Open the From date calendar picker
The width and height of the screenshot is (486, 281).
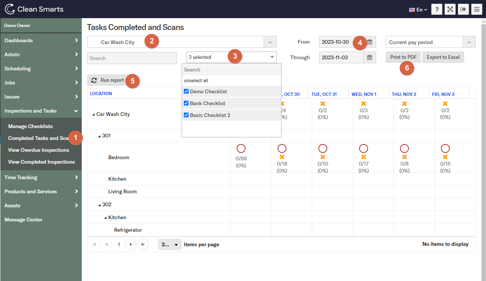point(369,42)
